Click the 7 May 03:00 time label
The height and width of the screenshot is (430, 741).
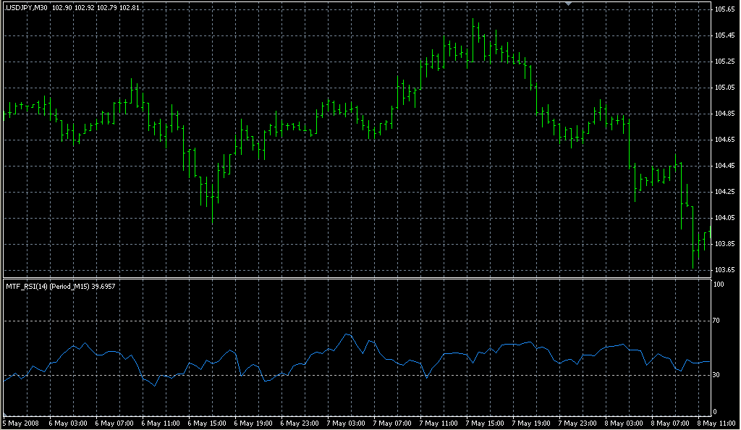click(x=345, y=423)
